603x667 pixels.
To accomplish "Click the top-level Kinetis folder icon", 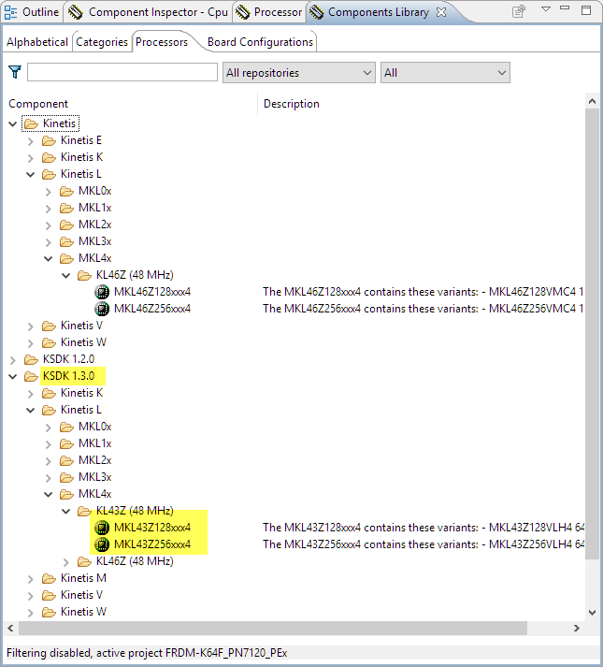I will (x=31, y=123).
